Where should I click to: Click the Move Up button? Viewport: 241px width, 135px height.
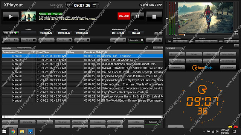pyautogui.click(x=80, y=122)
